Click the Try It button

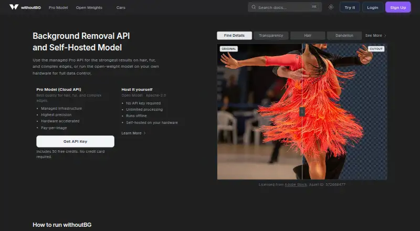pos(350,7)
